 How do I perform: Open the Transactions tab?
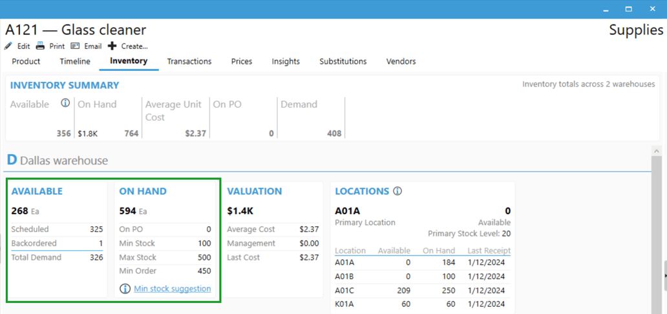(x=189, y=61)
